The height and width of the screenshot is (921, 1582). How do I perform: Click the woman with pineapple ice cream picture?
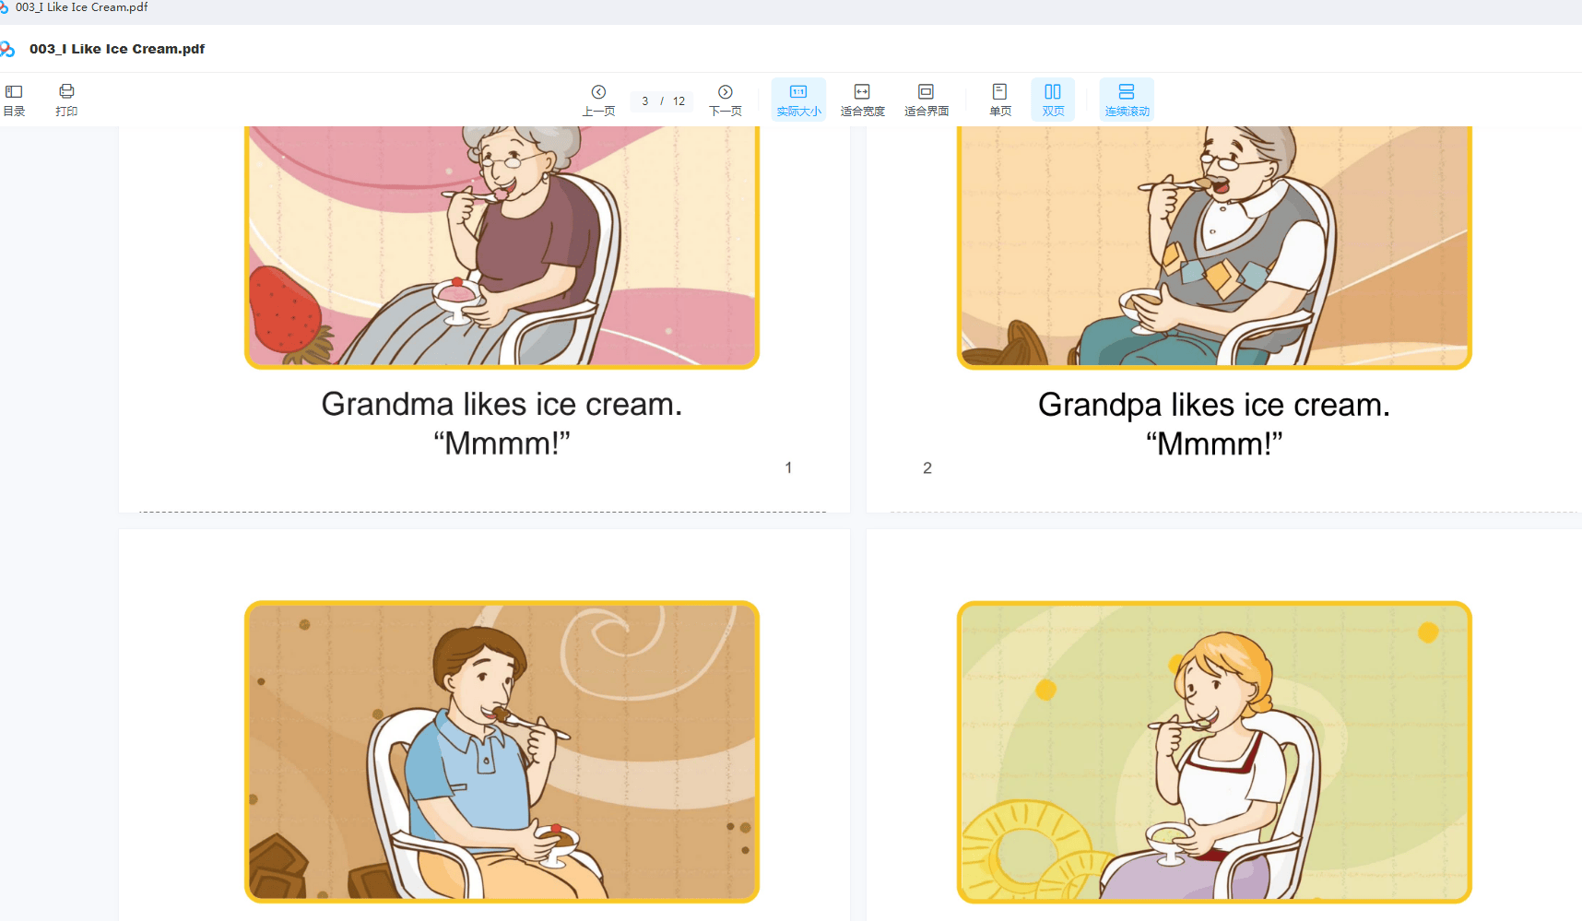[x=1214, y=751]
